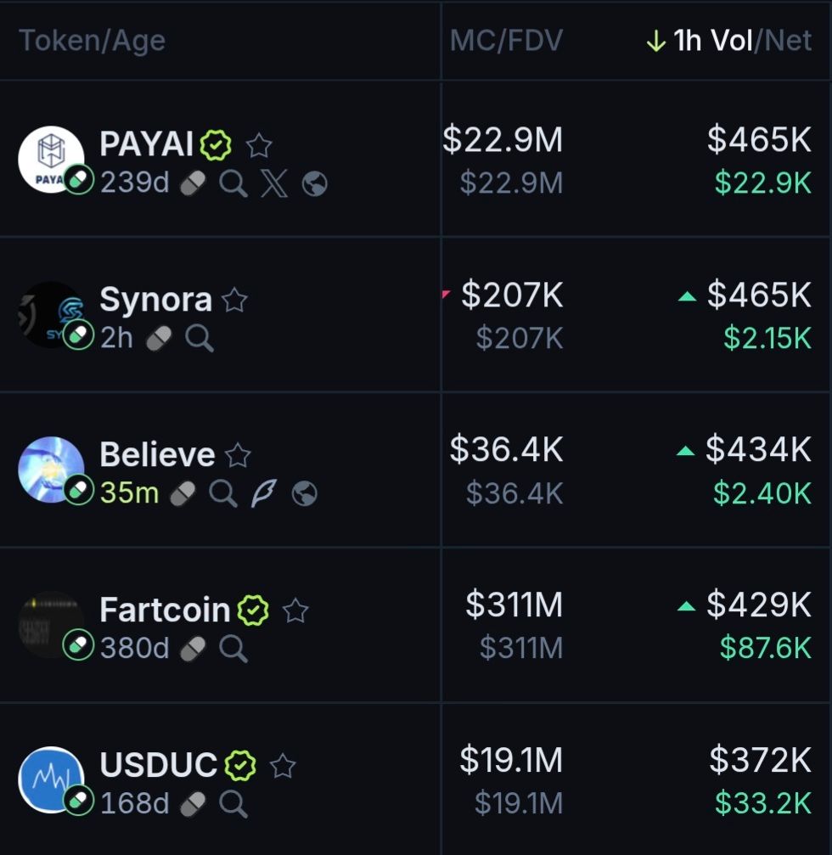
Task: Click the pill icon in PAYAI row
Action: coord(194,183)
